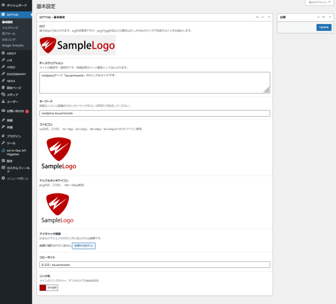
Task: Click into the キーワード keyword text field
Action: coord(155,113)
